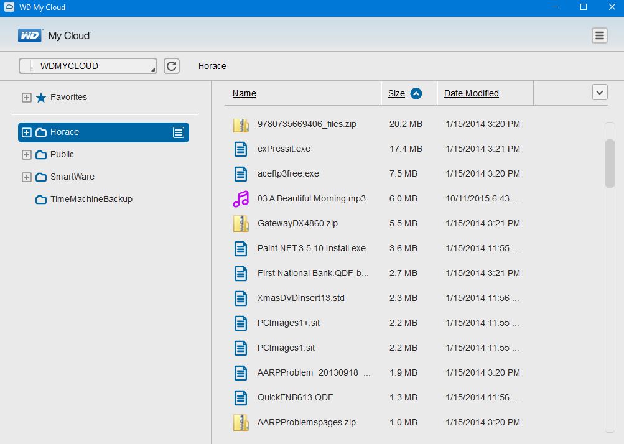Click the file icon for QuickFNB613.QDF

[x=241, y=398]
